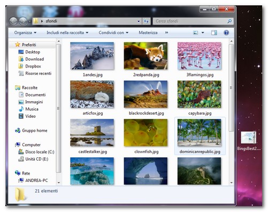Open the address bar history dropdown
Screen dimensions: 268x212
click(139, 21)
